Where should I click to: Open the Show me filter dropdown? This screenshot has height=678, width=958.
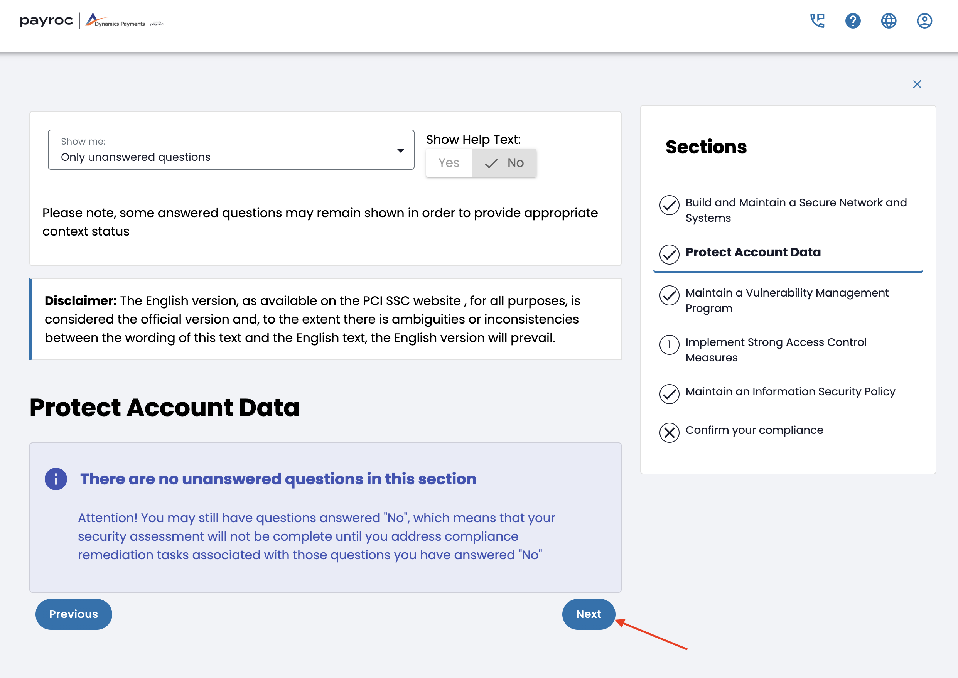tap(231, 150)
